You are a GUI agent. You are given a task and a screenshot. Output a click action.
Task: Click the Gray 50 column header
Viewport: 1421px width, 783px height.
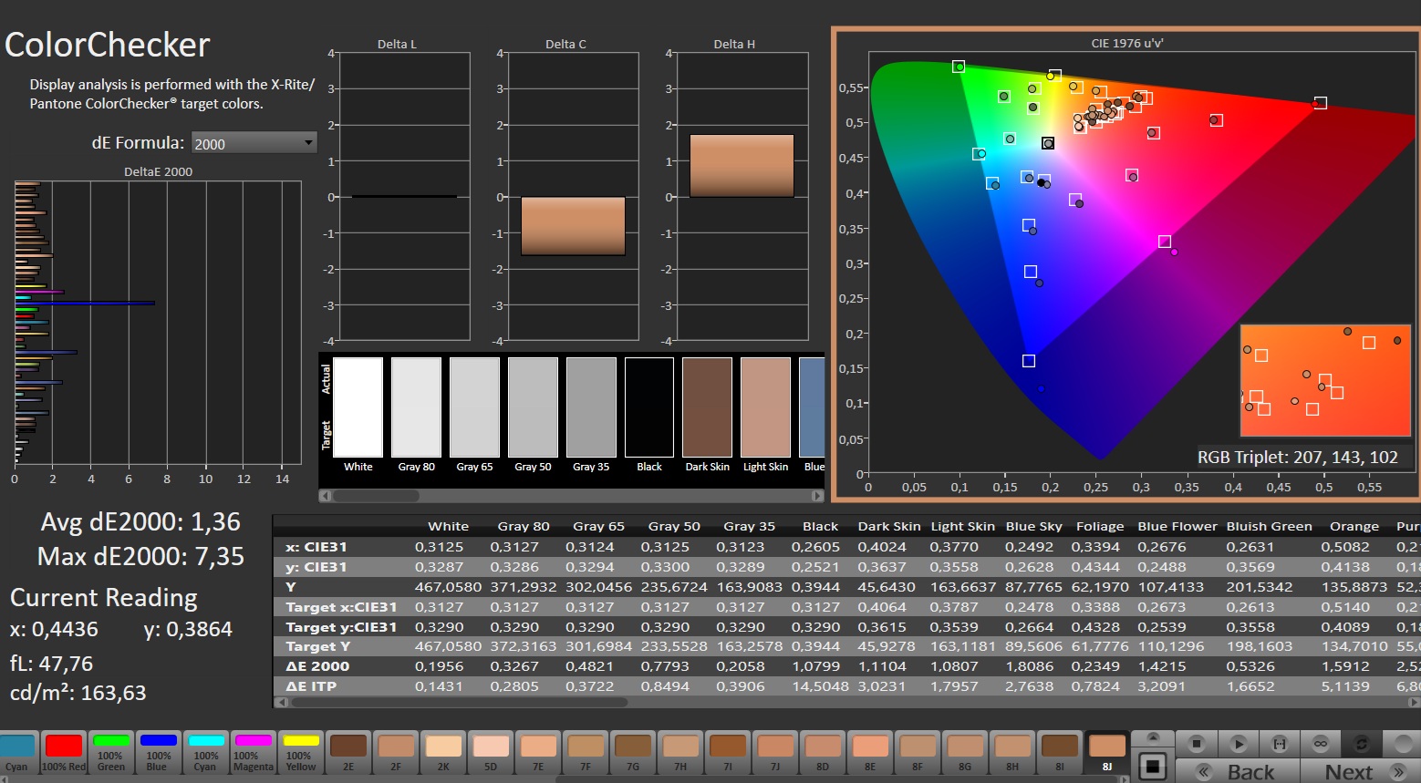673,526
